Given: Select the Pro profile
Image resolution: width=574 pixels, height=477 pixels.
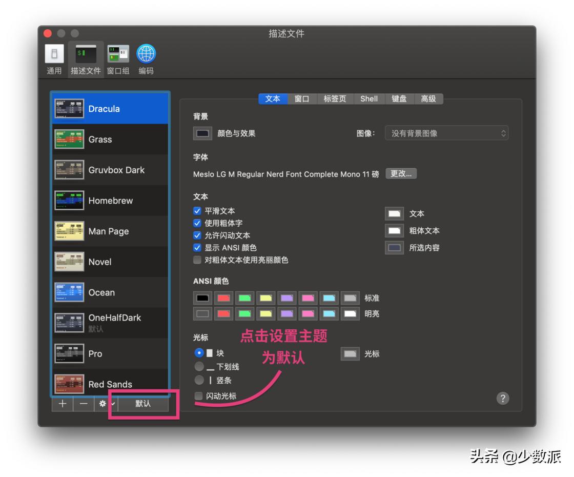Looking at the screenshot, I should (110, 353).
